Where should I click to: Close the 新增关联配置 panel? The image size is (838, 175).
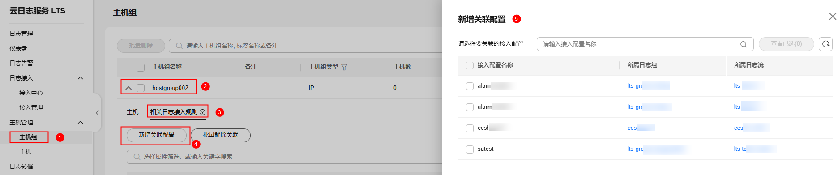click(x=832, y=17)
